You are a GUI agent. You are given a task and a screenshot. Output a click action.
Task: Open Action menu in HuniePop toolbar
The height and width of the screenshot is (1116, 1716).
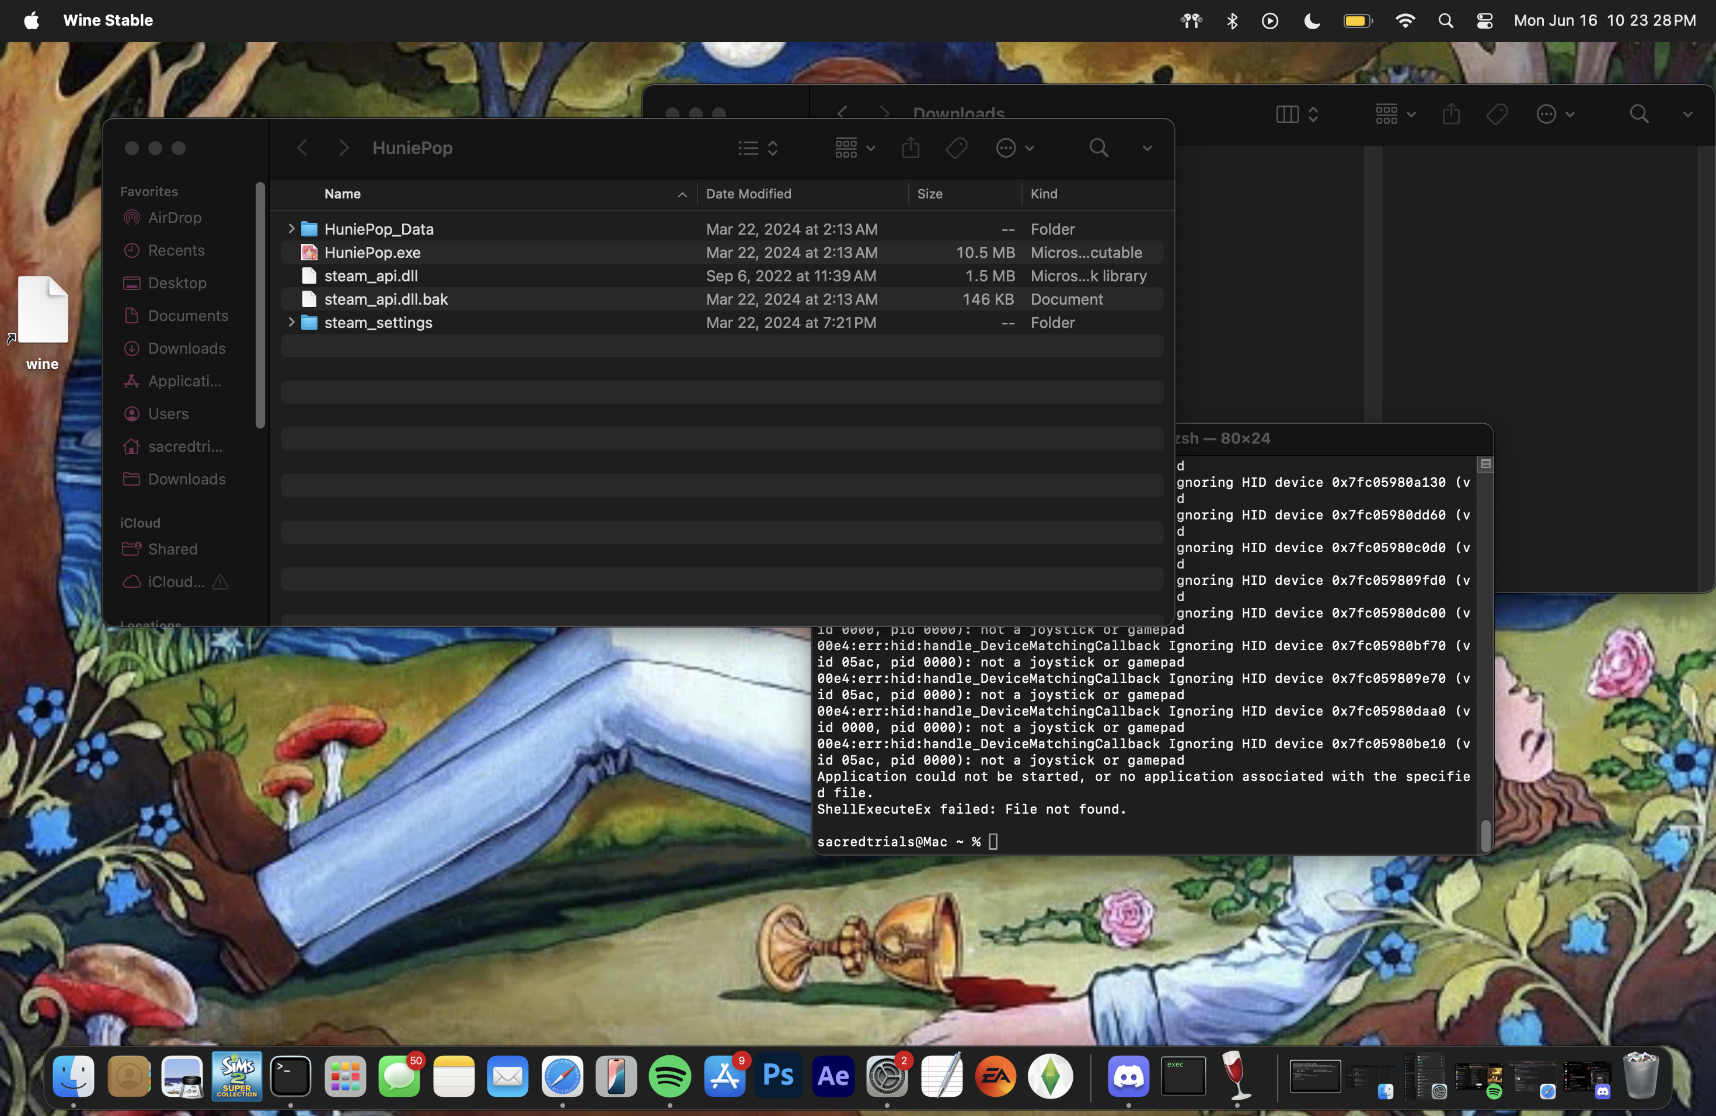coord(1014,148)
